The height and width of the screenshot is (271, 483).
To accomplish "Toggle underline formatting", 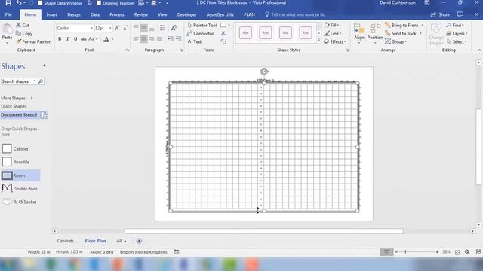I will 75,39.
